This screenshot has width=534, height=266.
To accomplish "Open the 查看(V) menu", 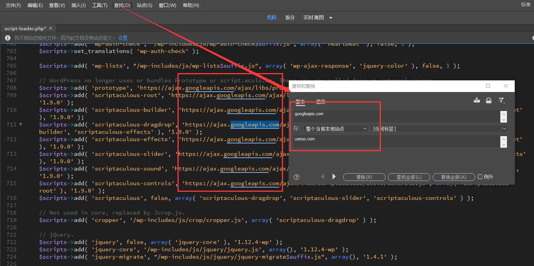I will pyautogui.click(x=57, y=5).
